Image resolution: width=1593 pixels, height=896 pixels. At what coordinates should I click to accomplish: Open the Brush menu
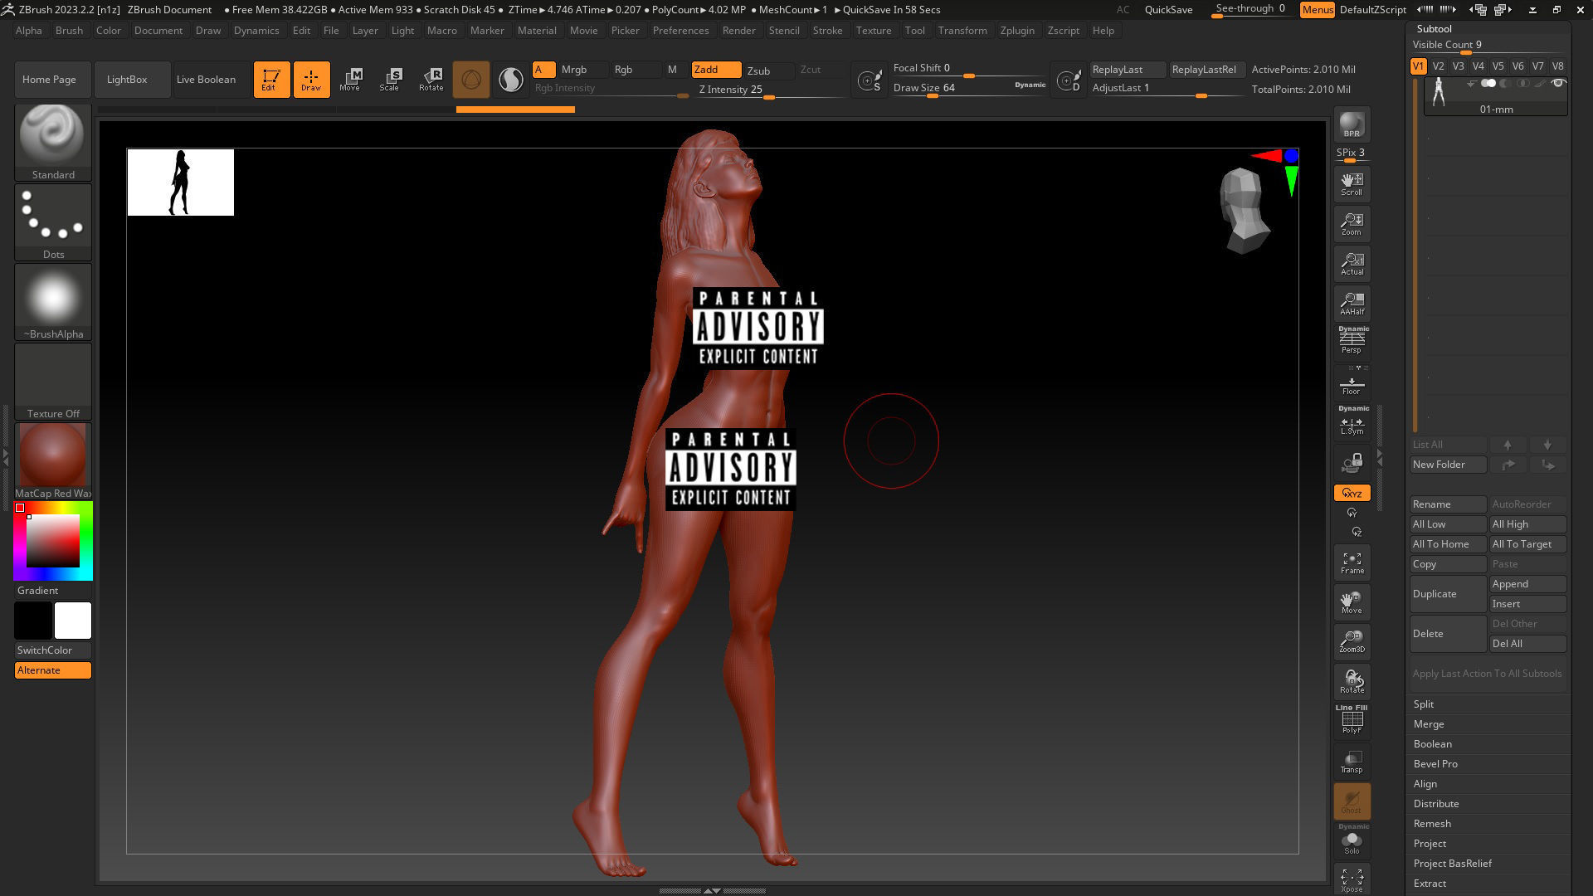pyautogui.click(x=69, y=30)
